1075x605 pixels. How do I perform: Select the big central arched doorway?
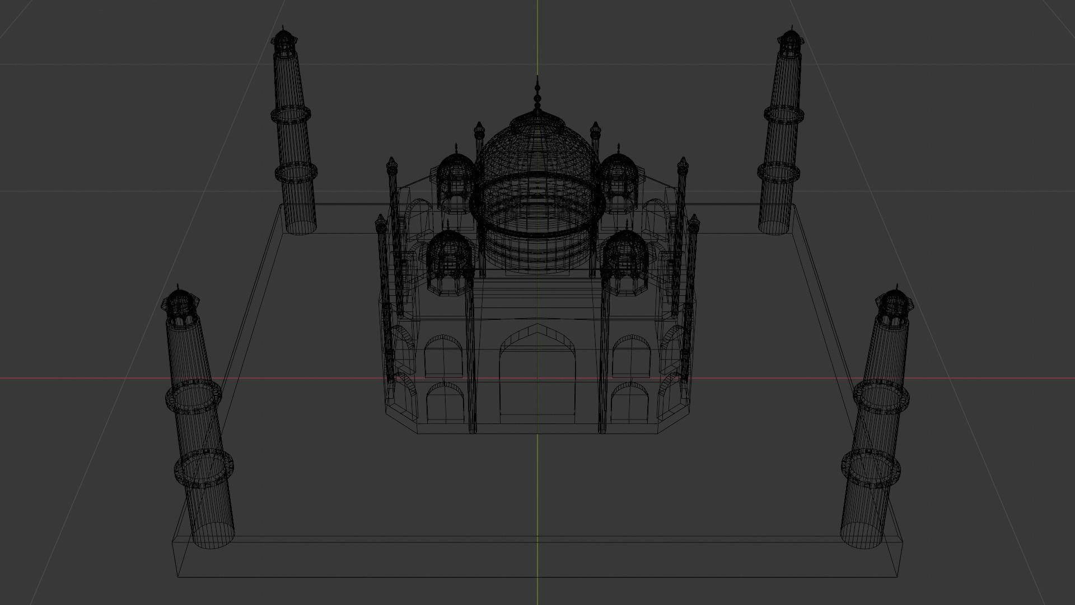point(537,373)
